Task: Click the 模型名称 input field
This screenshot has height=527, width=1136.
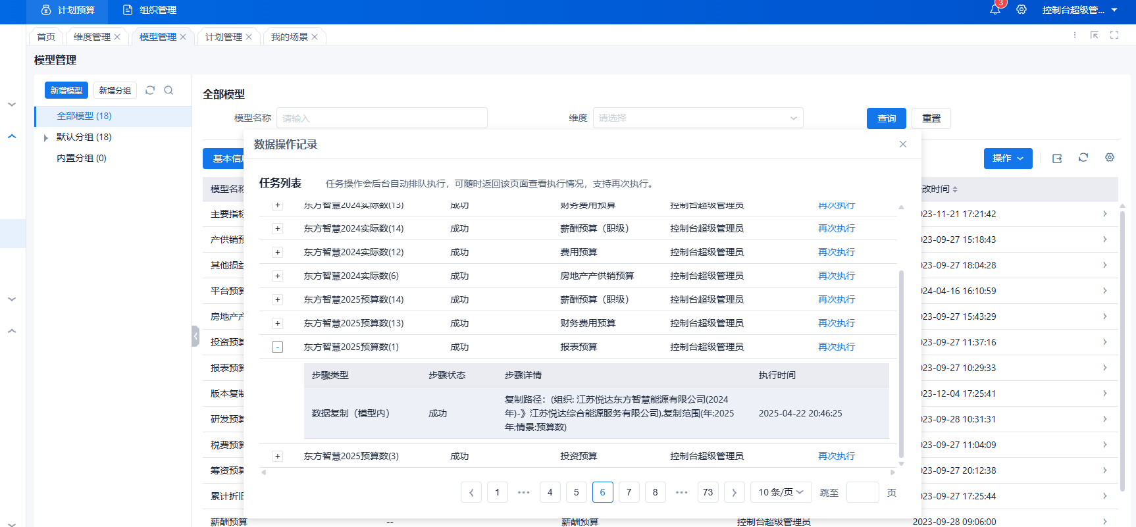Action: tap(382, 118)
